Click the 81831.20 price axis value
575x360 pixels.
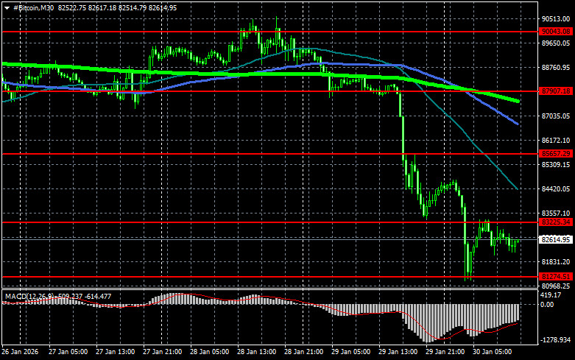556,262
